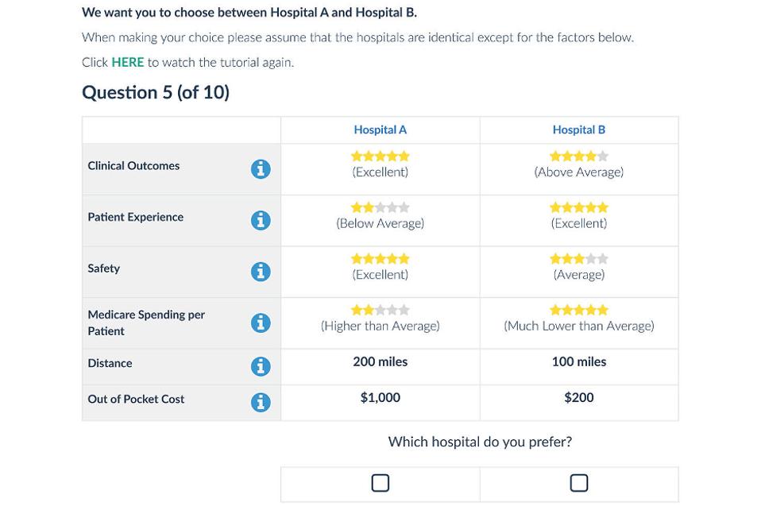The height and width of the screenshot is (506, 761).
Task: Open the Out of Pocket Cost info
Action: (x=261, y=402)
